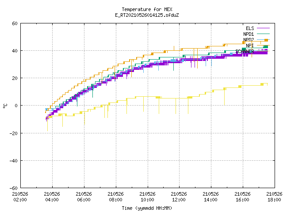This screenshot has width=283, height=212.
Task: Click the orange NPI legend line sample
Action: point(263,45)
